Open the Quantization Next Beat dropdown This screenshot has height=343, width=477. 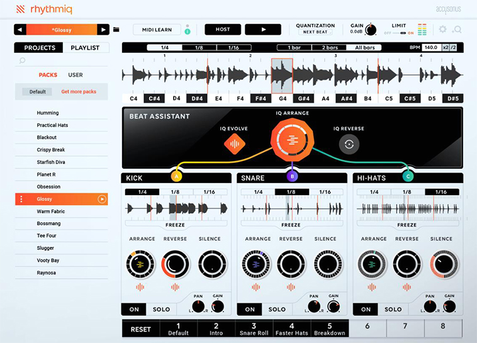pyautogui.click(x=315, y=32)
